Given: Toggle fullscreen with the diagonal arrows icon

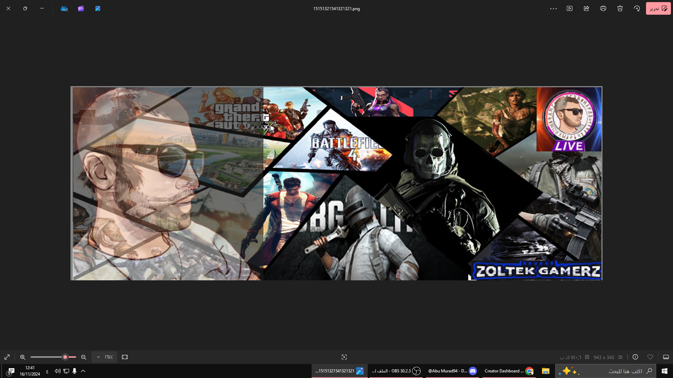Looking at the screenshot, I should [x=7, y=357].
